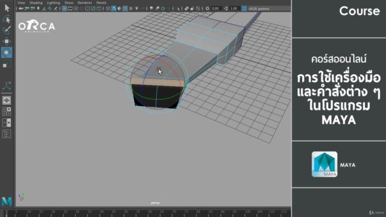Viewport: 386px width, 217px height.
Task: Toggle the Gate Mask display
Action: pos(82,8)
